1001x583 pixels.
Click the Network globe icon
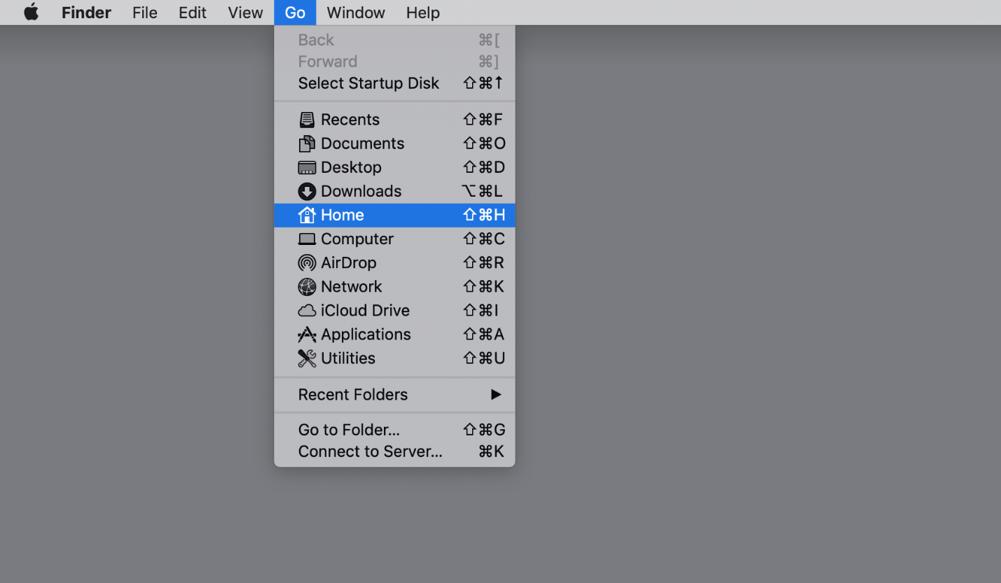coord(307,286)
